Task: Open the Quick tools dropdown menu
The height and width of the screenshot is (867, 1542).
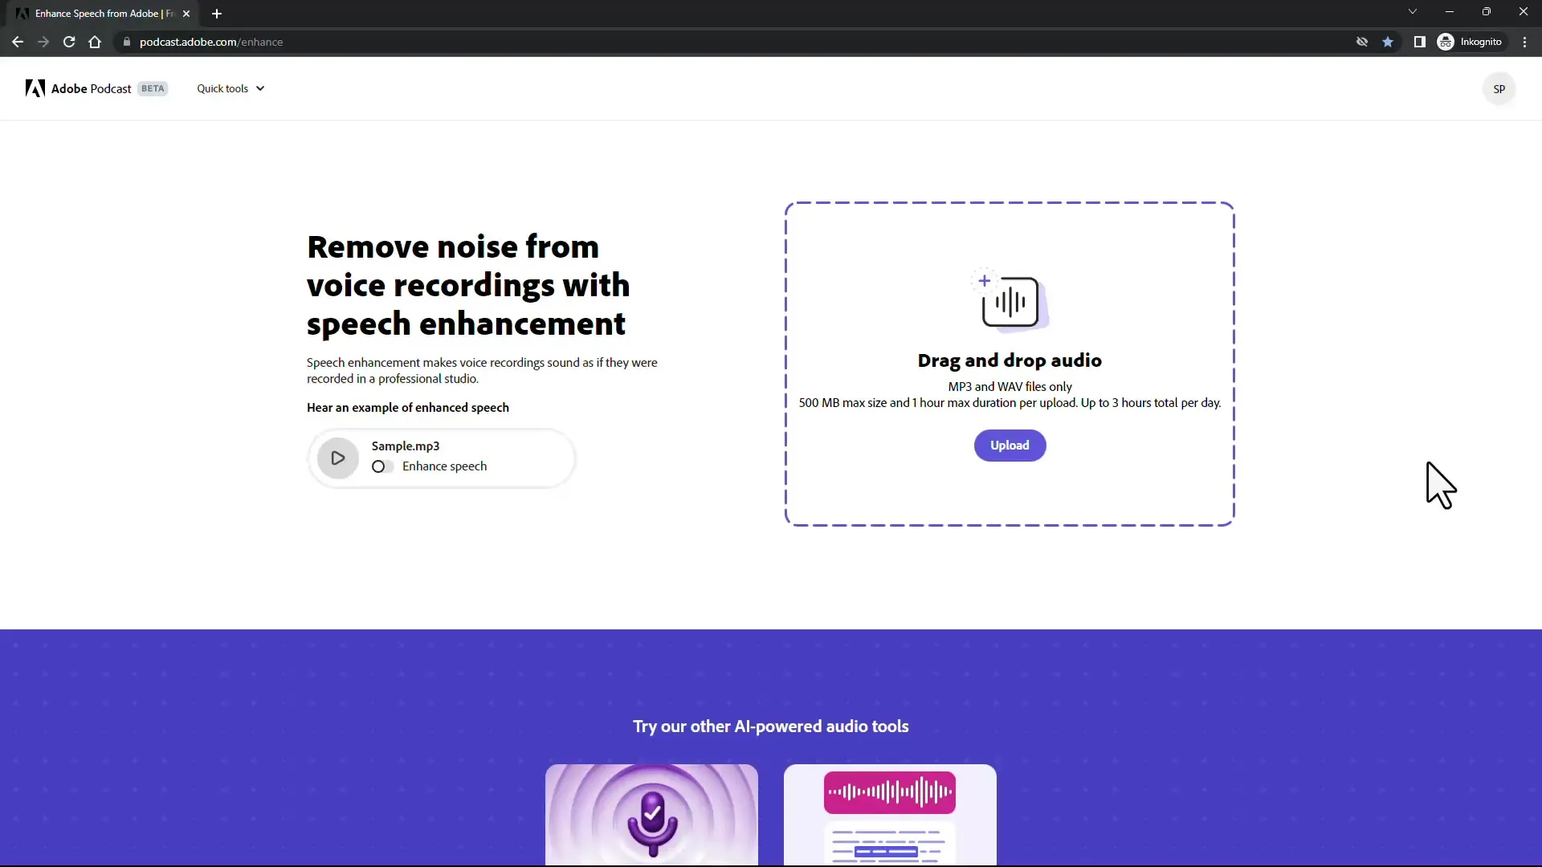Action: pos(229,88)
